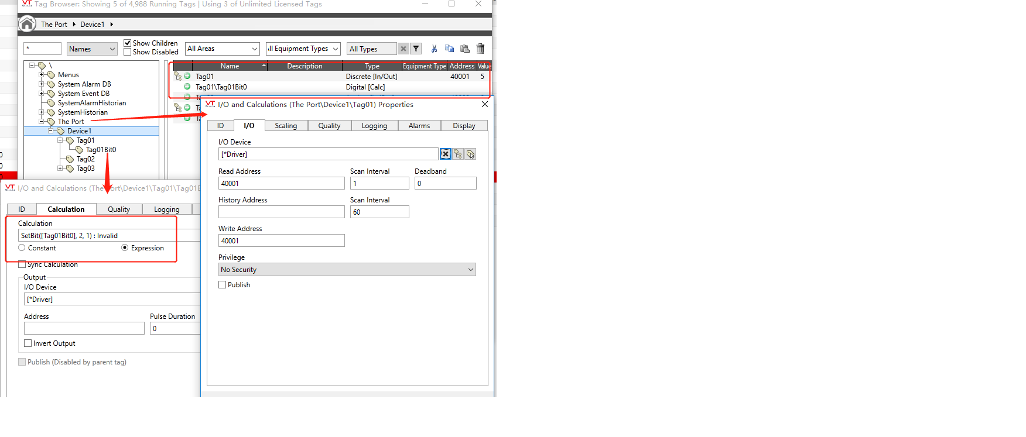The image size is (1026, 437).
Task: Click the Paste clipboard icon in the toolbar
Action: [x=465, y=49]
